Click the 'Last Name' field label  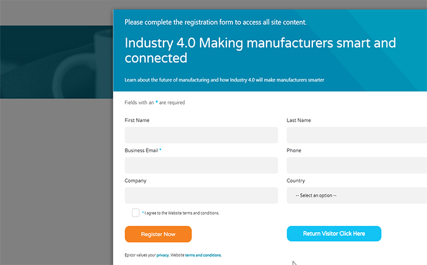coord(299,120)
